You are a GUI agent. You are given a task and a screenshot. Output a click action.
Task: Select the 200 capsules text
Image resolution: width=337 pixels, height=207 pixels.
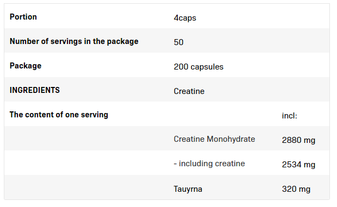[198, 67]
